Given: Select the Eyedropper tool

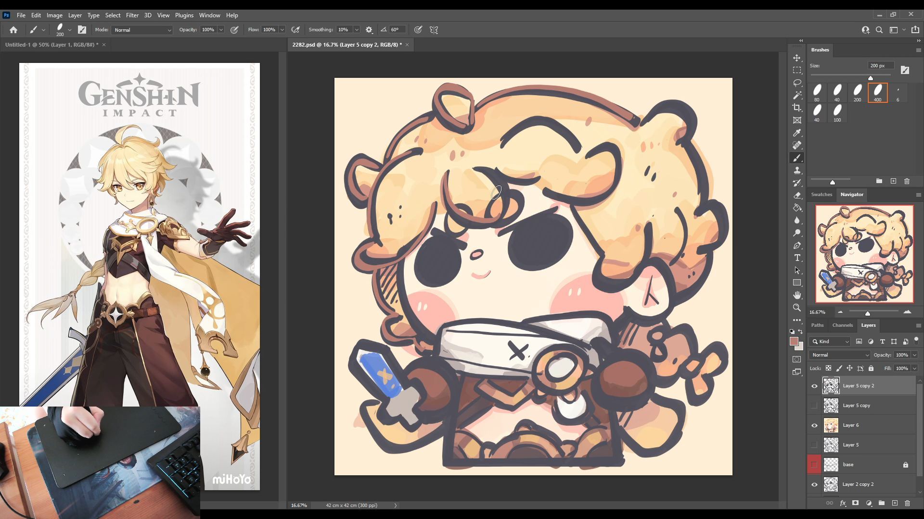Looking at the screenshot, I should 797,133.
